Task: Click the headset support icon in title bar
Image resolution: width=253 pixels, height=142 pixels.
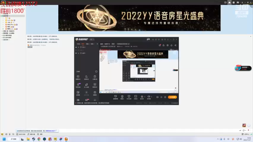Action: [x=153, y=39]
